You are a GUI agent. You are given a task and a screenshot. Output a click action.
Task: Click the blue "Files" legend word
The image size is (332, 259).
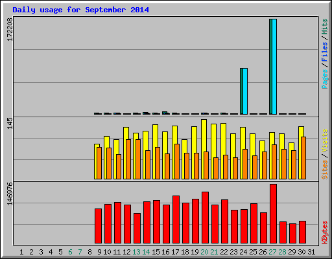[x=325, y=51]
